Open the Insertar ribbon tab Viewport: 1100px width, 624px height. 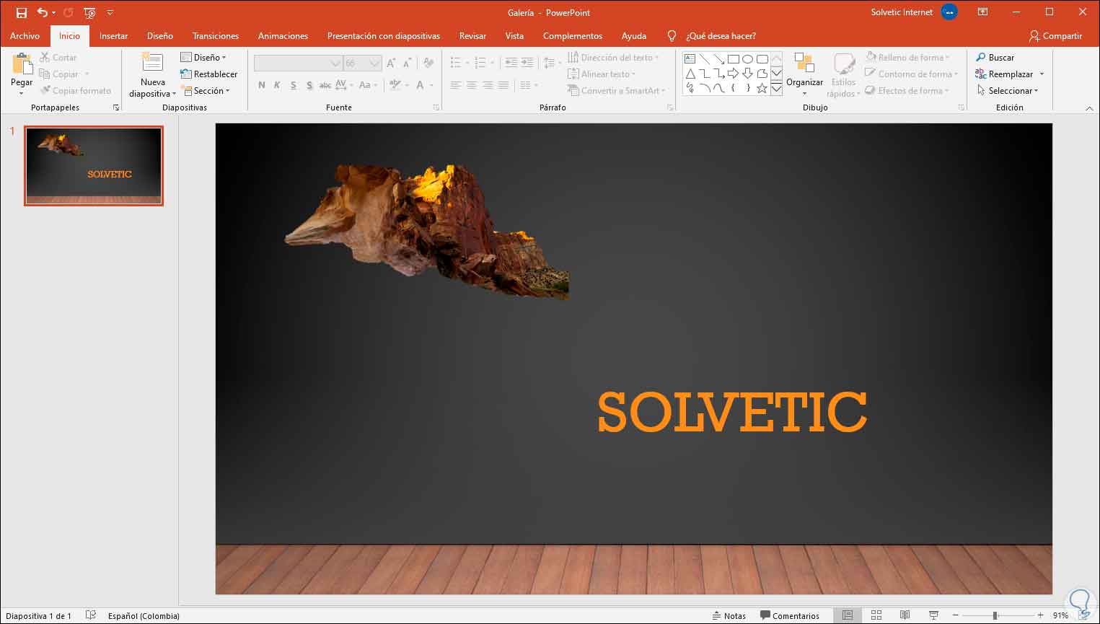113,36
